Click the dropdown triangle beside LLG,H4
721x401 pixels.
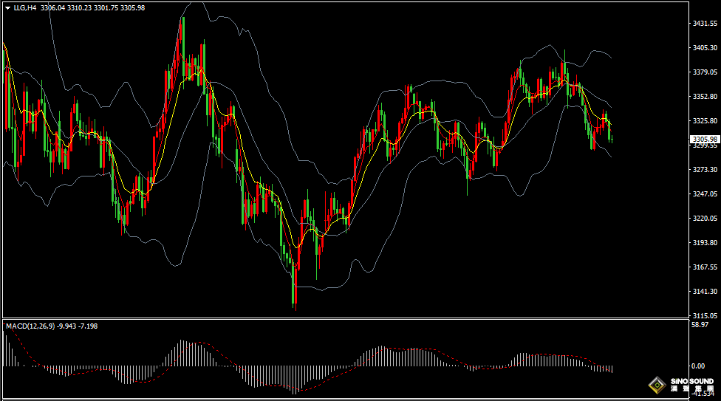pos(7,7)
